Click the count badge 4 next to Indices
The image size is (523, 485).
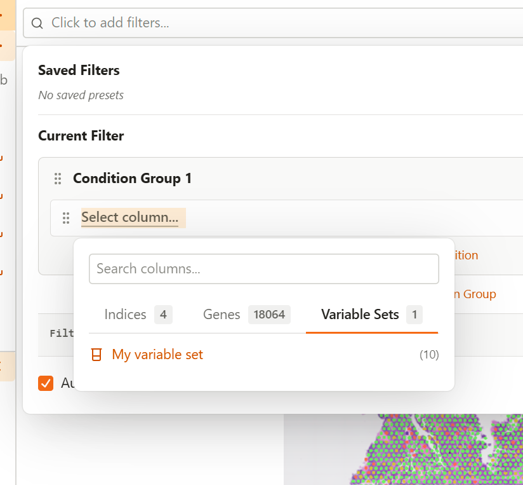click(x=163, y=315)
